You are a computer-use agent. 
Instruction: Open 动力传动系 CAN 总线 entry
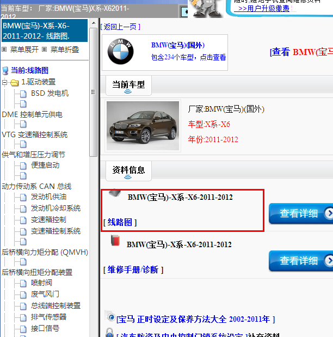[x=36, y=186]
